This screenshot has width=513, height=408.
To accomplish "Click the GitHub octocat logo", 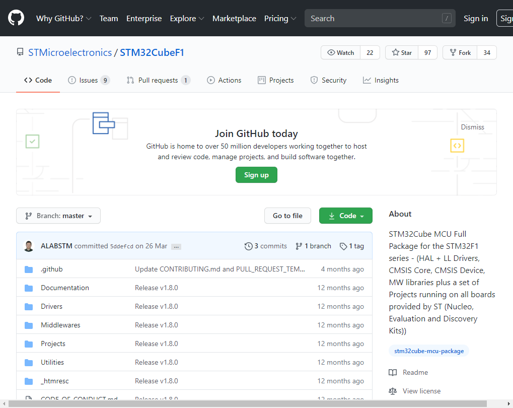I will coord(16,18).
